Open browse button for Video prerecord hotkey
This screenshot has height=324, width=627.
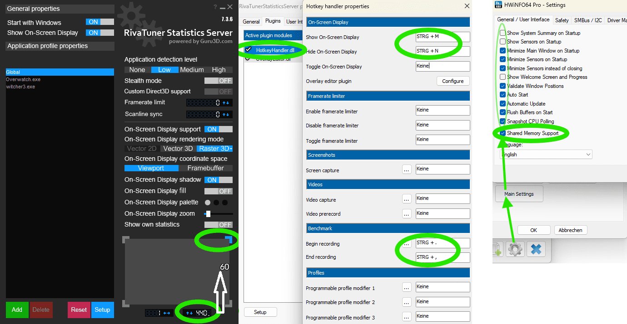(407, 213)
